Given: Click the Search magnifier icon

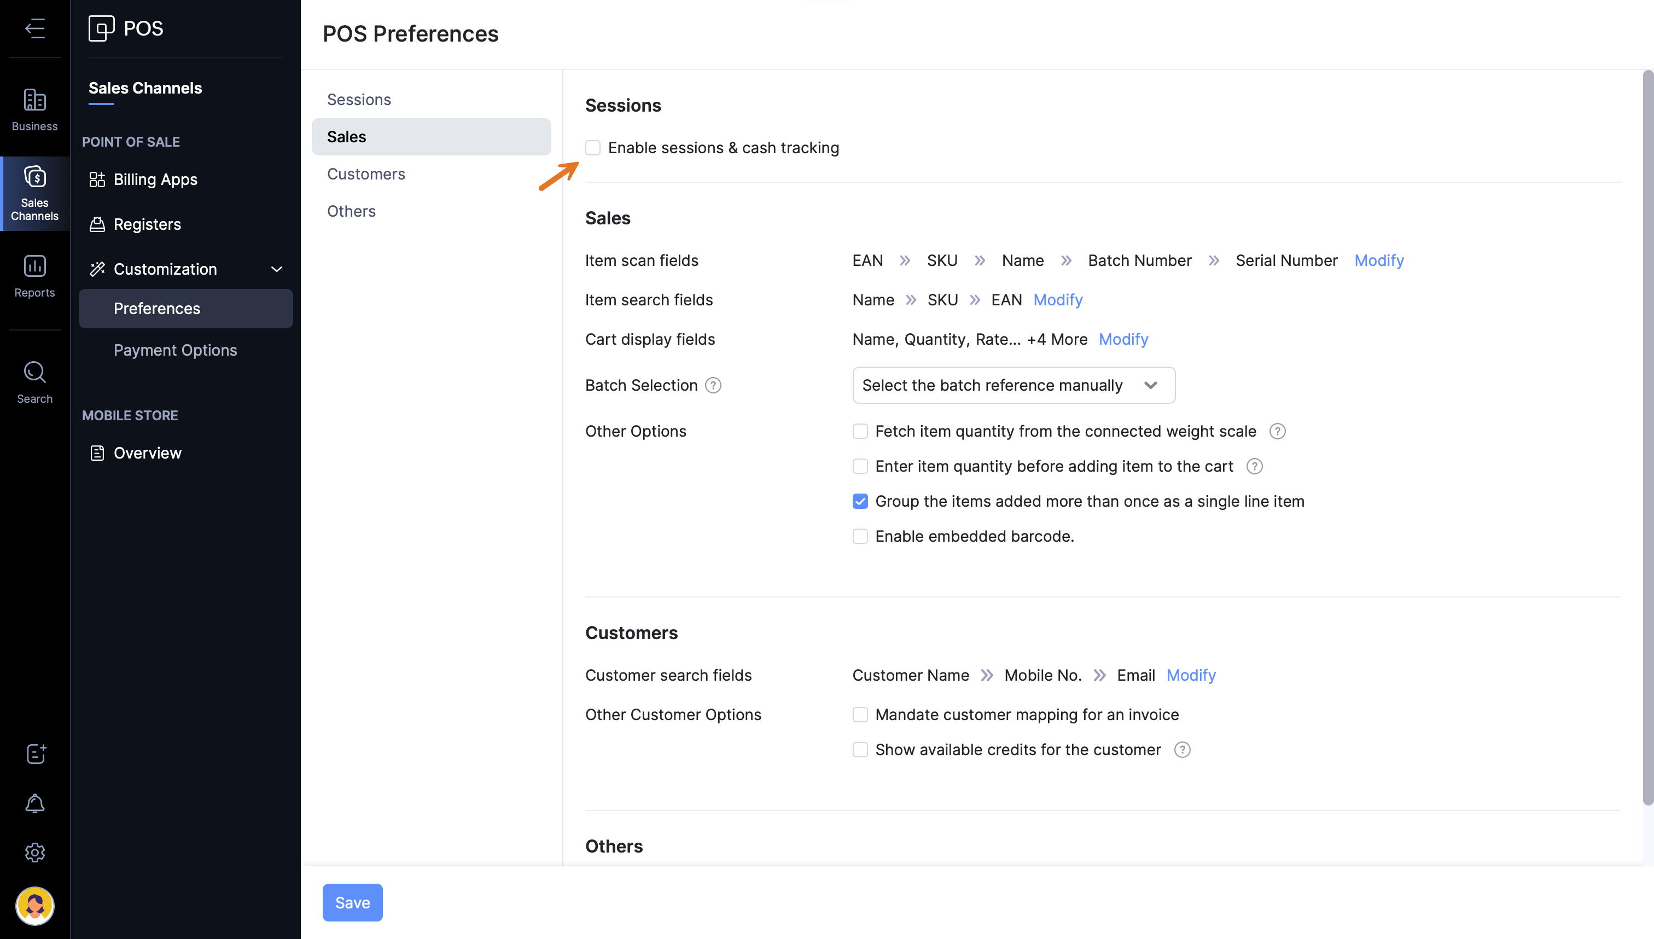Looking at the screenshot, I should (x=35, y=382).
